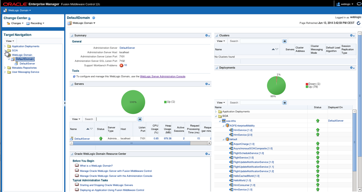
Task: Click the Clusters search input field
Action: [261, 41]
